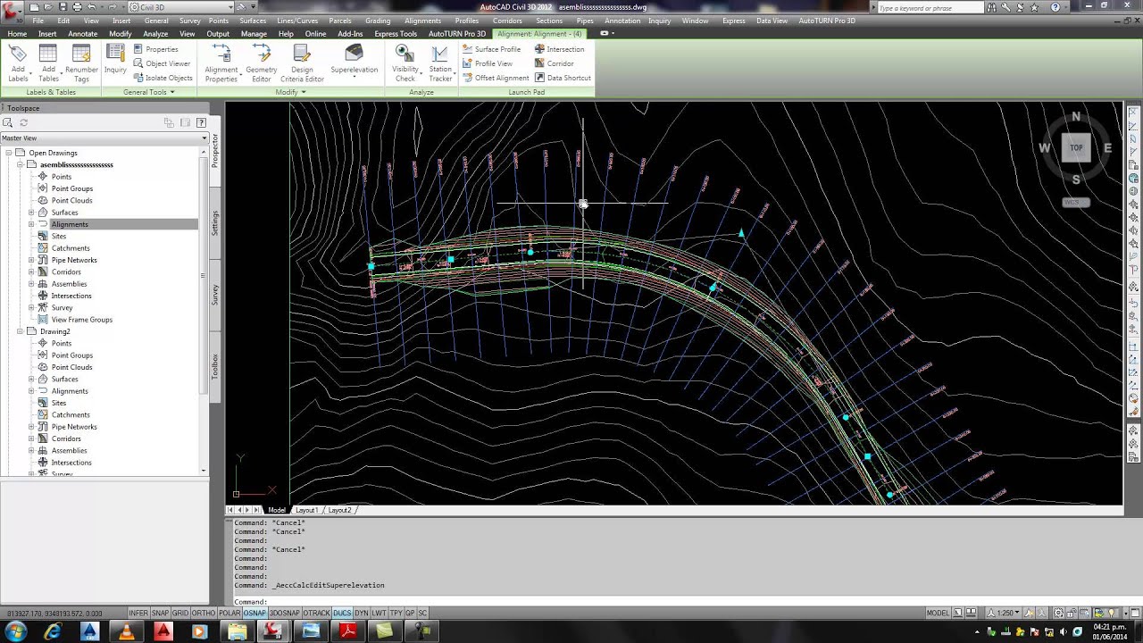Open the Corridors menu
This screenshot has width=1143, height=643.
507,21
